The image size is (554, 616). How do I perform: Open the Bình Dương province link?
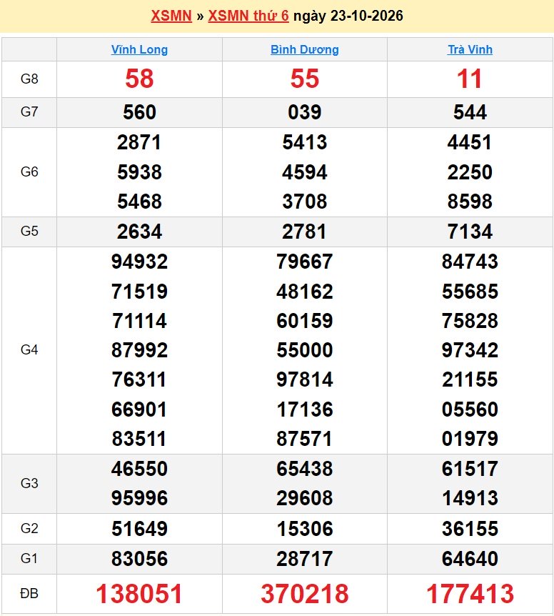[x=304, y=49]
